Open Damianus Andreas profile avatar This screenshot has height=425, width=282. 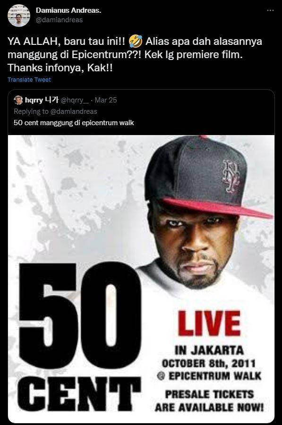[19, 16]
